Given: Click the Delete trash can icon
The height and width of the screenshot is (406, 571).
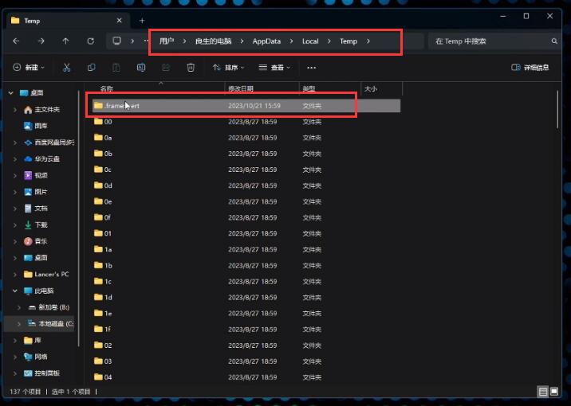Looking at the screenshot, I should (x=191, y=68).
